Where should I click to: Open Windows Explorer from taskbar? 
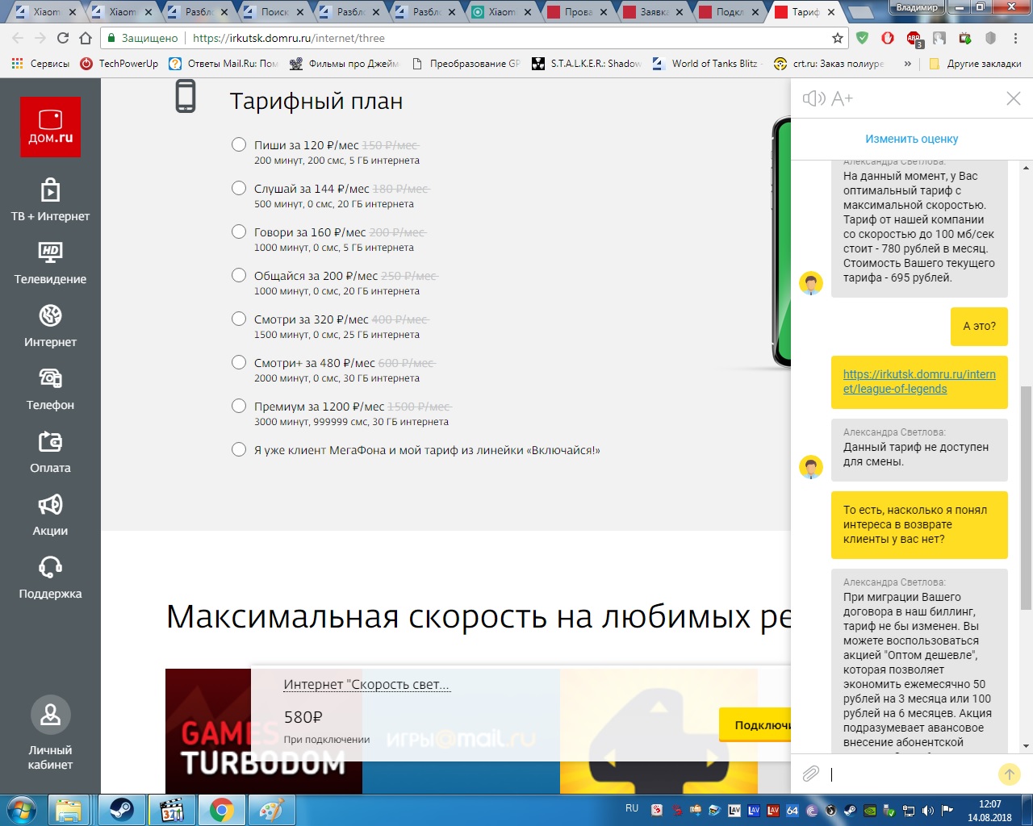pos(69,810)
